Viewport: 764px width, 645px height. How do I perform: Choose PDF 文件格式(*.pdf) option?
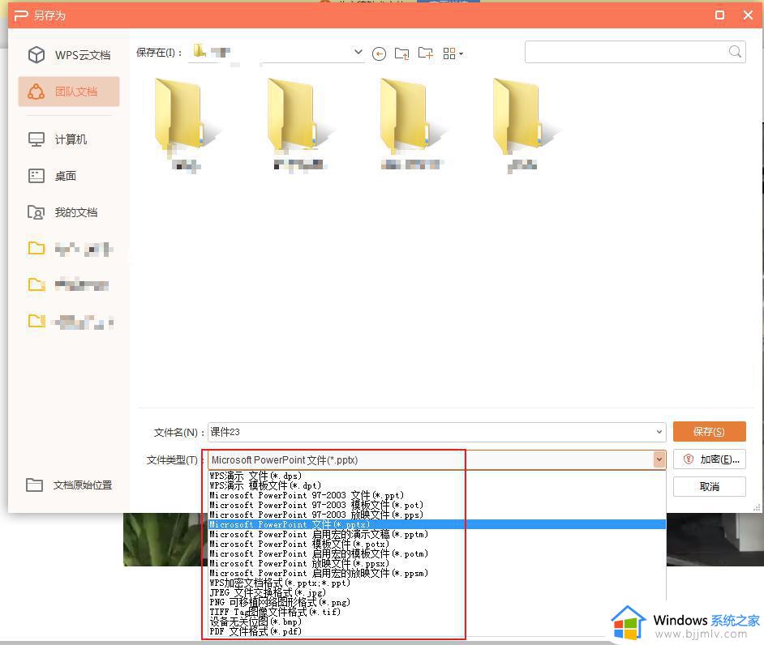click(437, 631)
